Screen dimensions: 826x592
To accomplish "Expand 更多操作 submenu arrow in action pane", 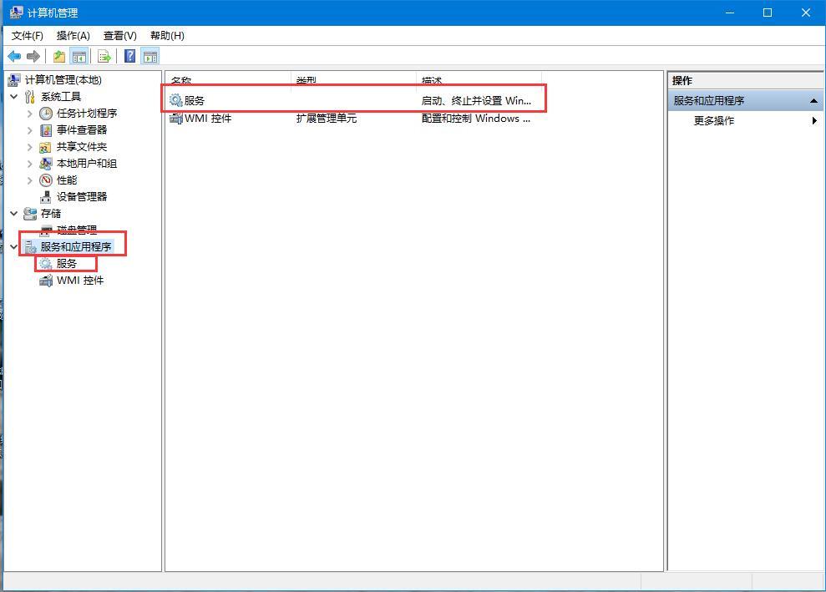I will pyautogui.click(x=815, y=120).
